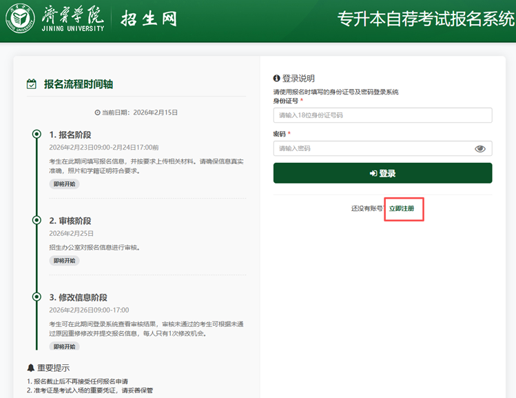Viewport: 516px width, 398px height.
Task: Click the calendar check icon beside 报名流程时间轴
Action: click(x=32, y=84)
